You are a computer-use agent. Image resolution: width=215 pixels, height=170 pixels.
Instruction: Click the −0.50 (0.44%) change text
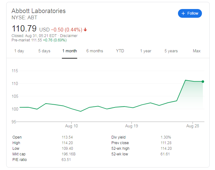click(x=67, y=30)
